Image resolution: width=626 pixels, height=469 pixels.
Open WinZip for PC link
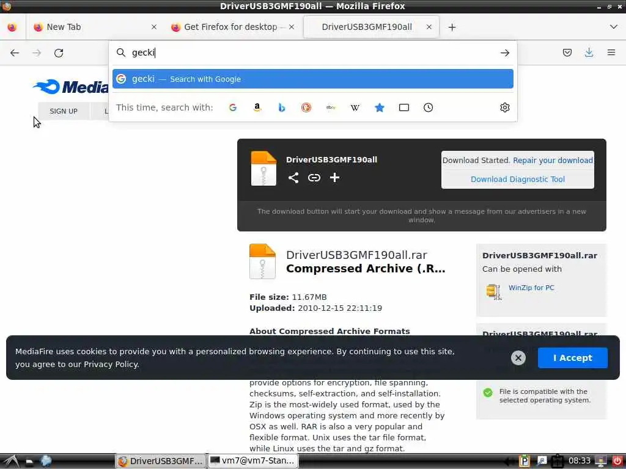coord(531,288)
